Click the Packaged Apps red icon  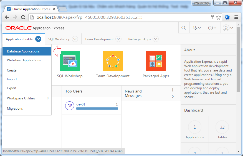[x=156, y=61]
